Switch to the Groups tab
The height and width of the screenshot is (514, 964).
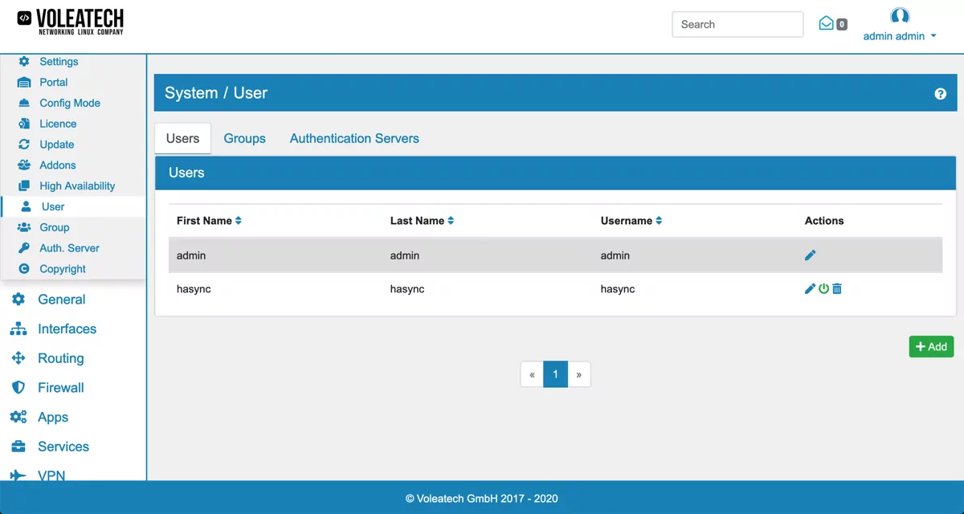click(244, 138)
